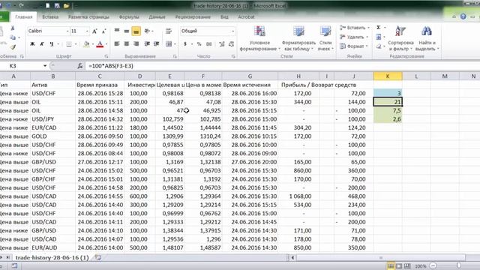Decrease decimal places

(232, 44)
